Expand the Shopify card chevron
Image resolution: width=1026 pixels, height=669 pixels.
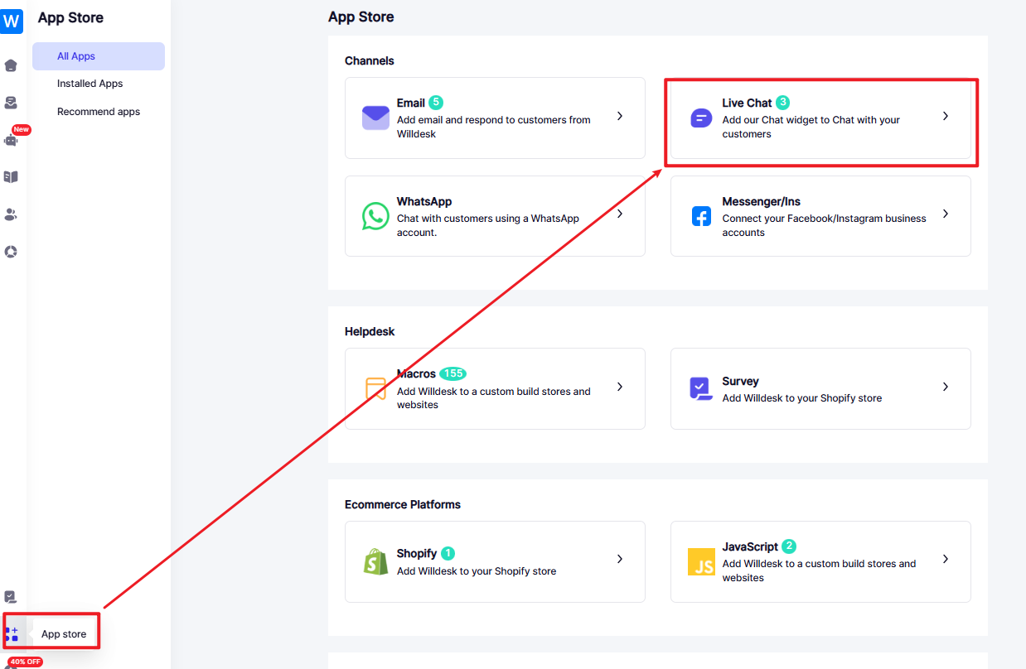tap(620, 559)
